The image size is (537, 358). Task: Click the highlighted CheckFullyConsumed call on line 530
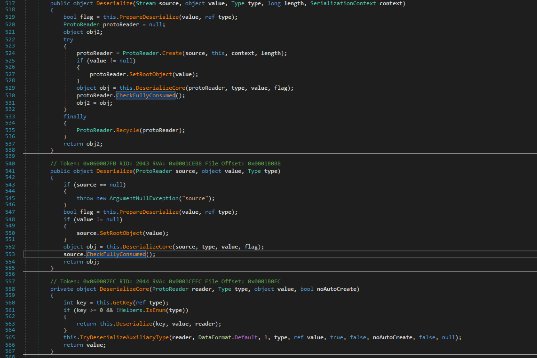tap(146, 95)
